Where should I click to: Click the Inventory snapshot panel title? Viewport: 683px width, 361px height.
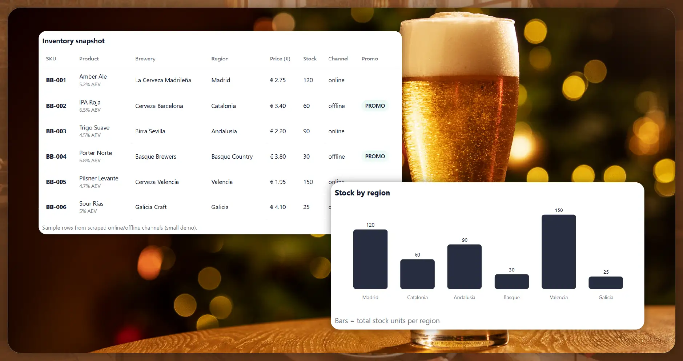[x=73, y=41]
